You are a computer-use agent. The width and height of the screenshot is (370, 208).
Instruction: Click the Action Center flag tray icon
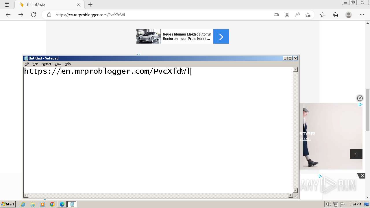343,204
